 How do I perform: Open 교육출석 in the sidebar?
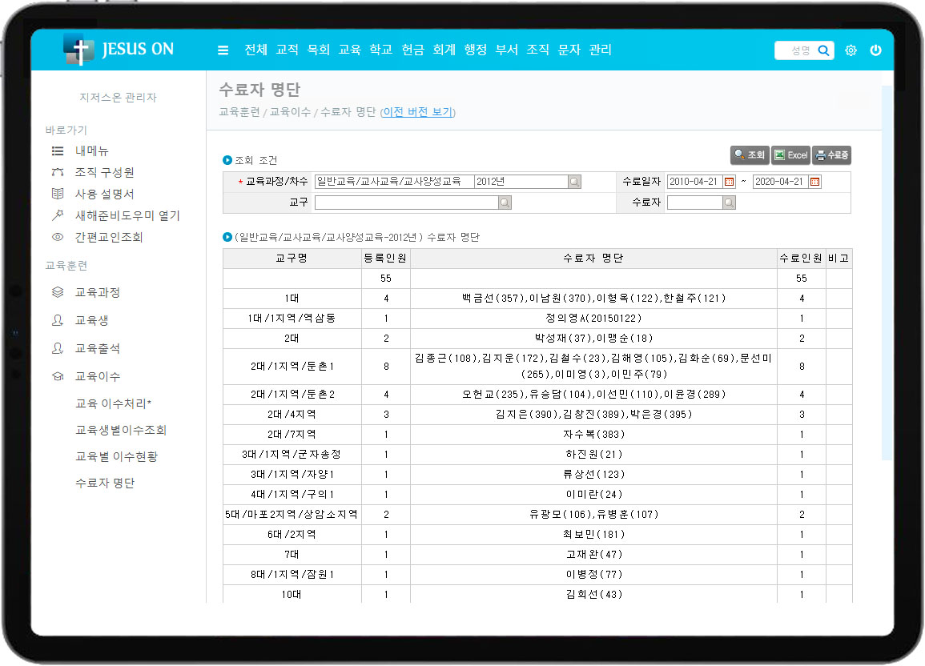coord(97,349)
